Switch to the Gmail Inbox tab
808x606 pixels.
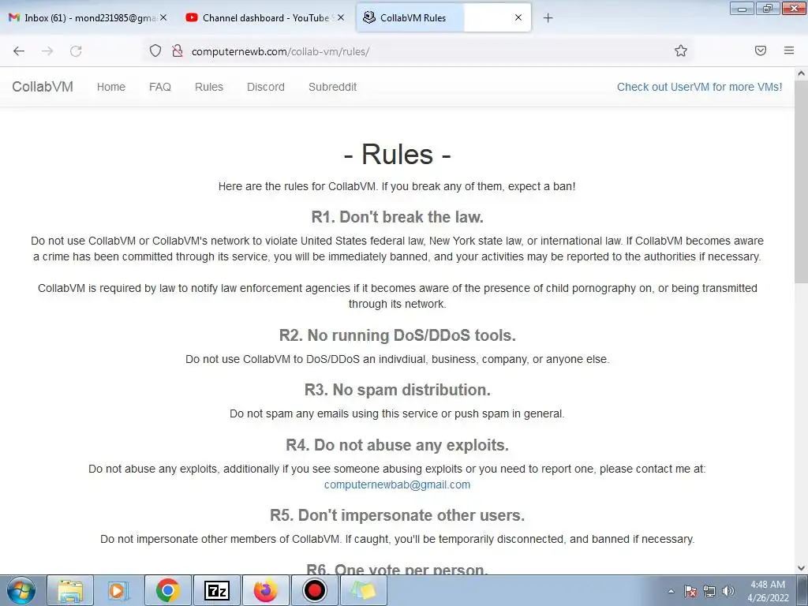[x=88, y=17]
